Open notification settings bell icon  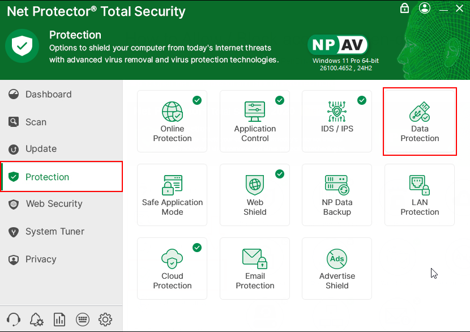click(x=37, y=320)
